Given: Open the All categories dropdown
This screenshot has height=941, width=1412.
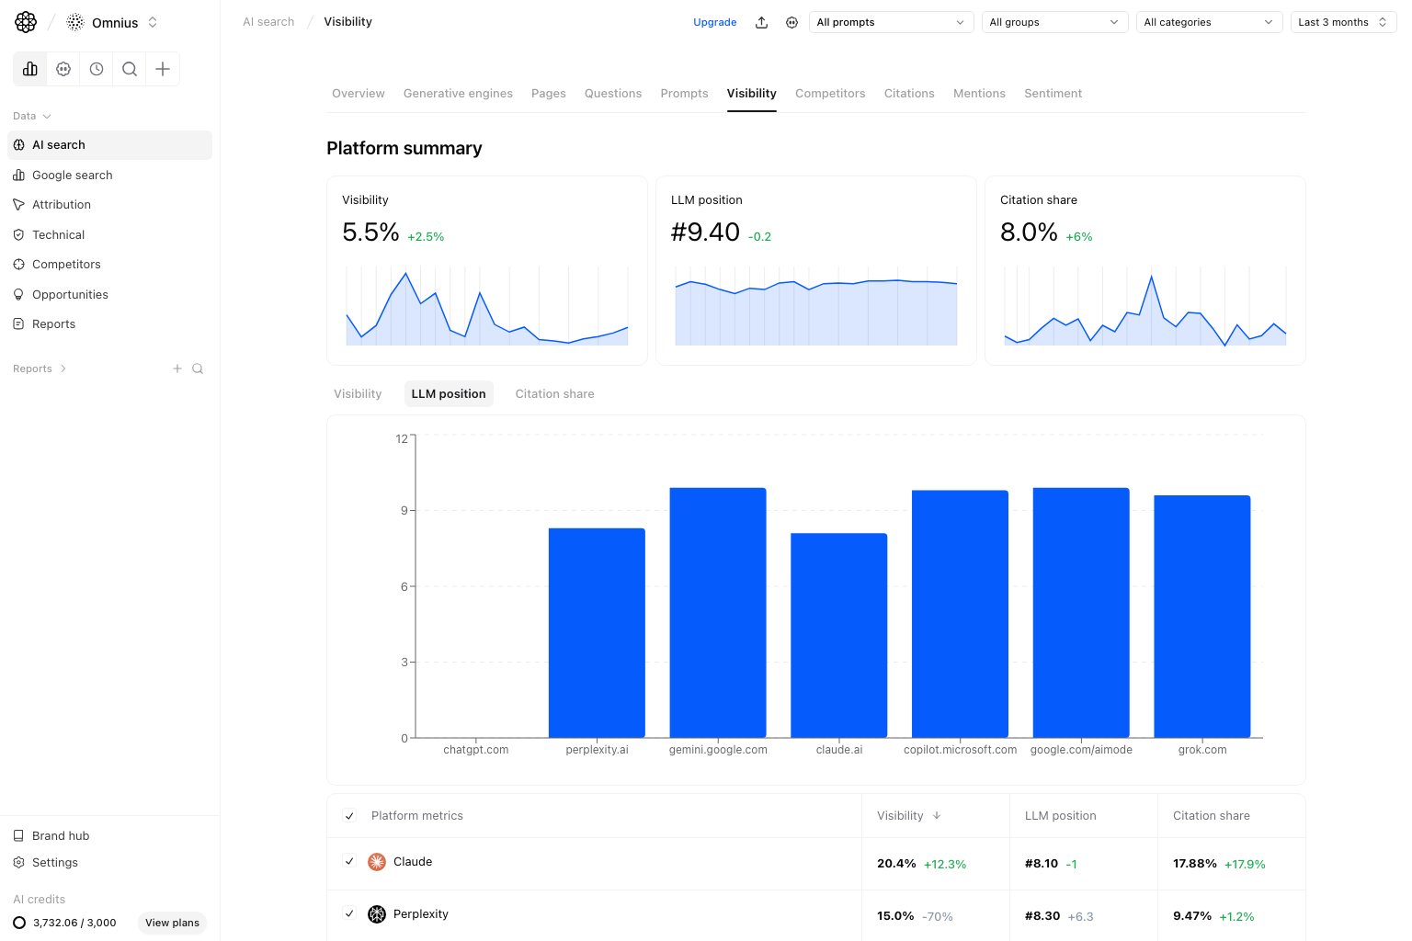Looking at the screenshot, I should 1209,22.
